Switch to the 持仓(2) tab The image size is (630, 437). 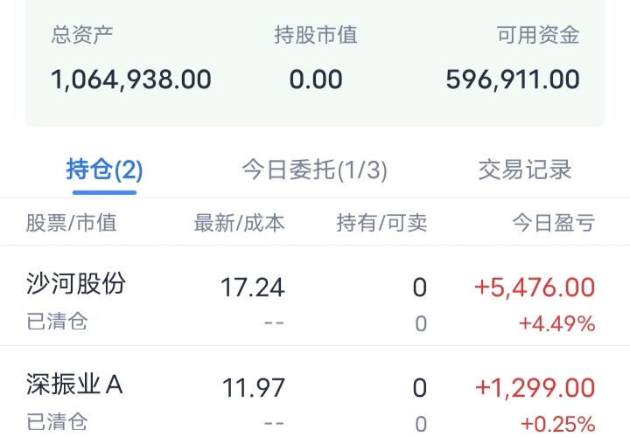point(104,170)
